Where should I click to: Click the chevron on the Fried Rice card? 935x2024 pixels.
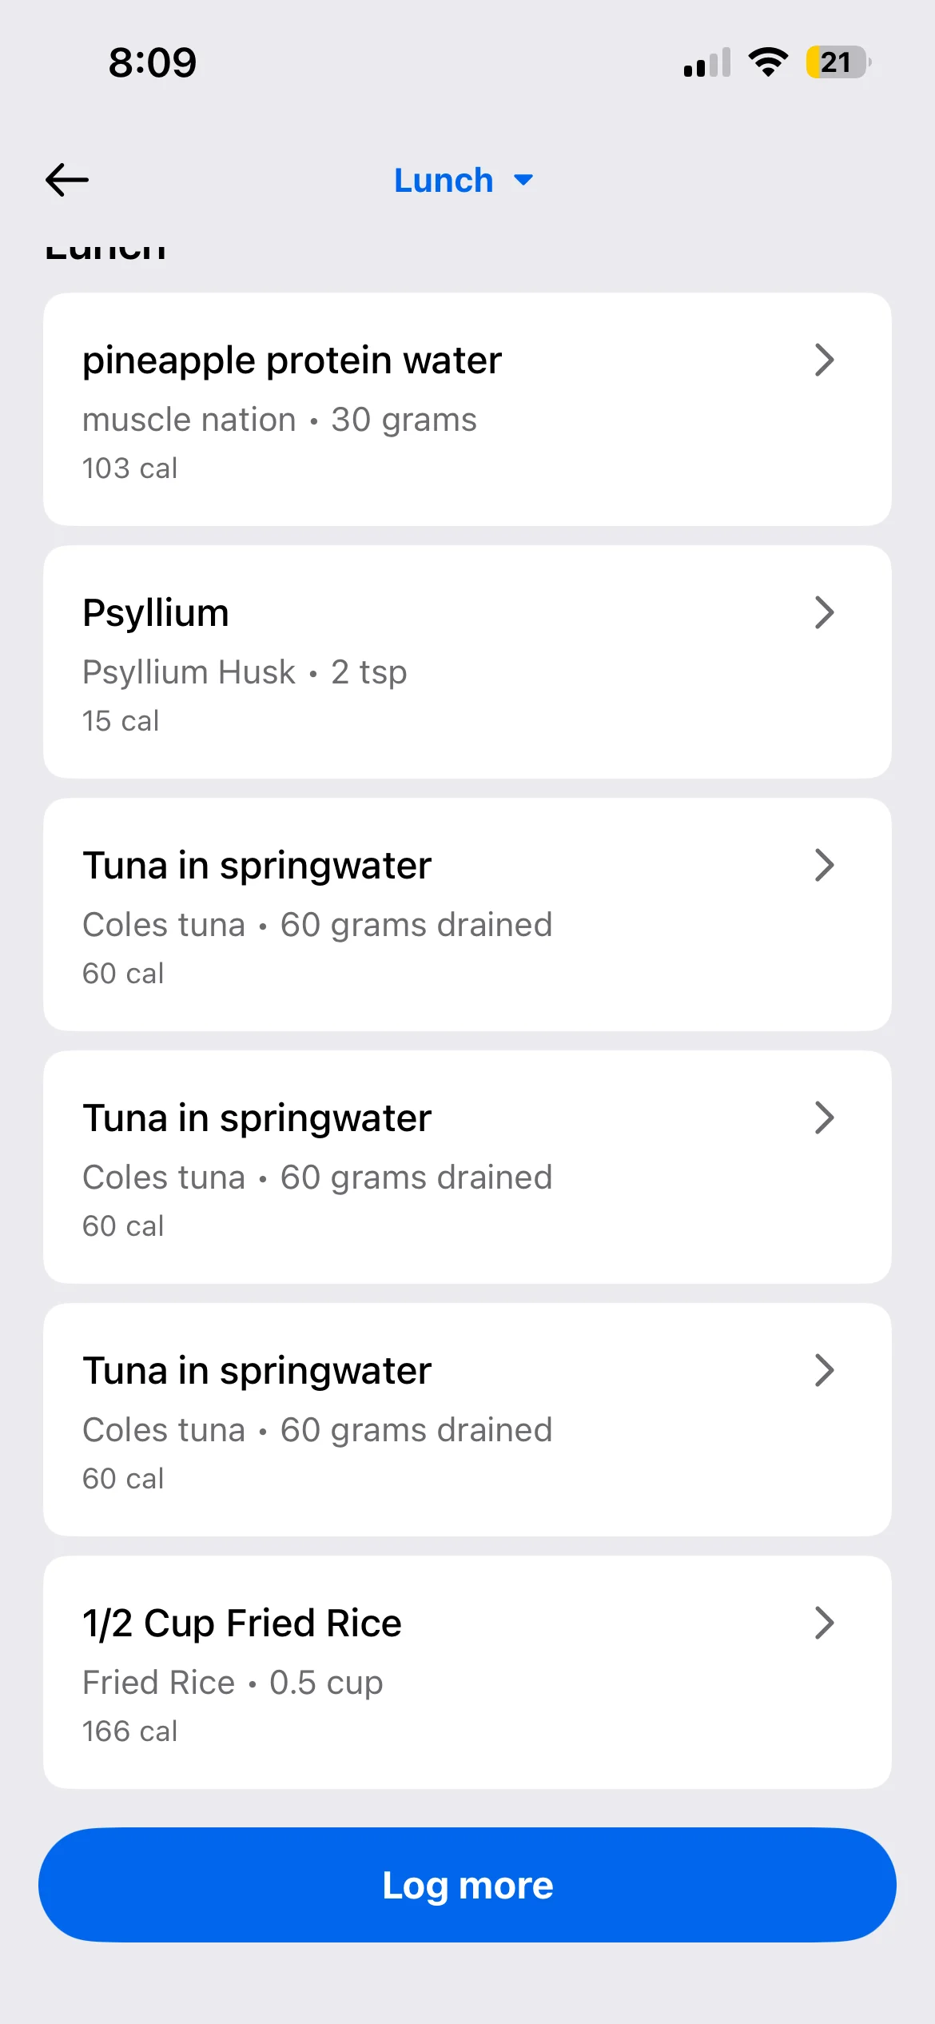pos(824,1623)
